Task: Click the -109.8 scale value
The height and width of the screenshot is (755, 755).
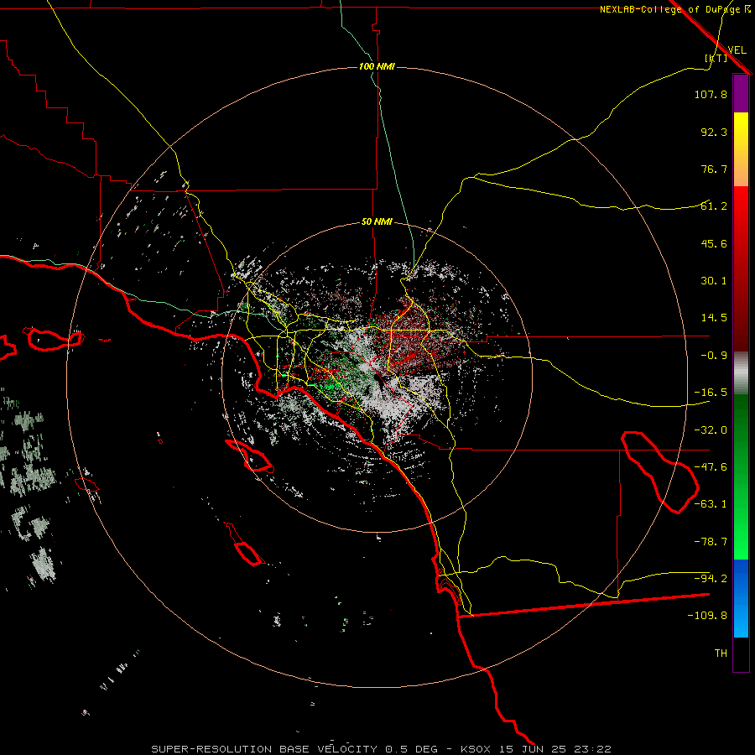Action: (x=707, y=616)
